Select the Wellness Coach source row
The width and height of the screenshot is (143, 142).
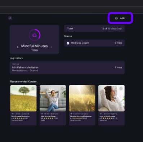(x=94, y=43)
